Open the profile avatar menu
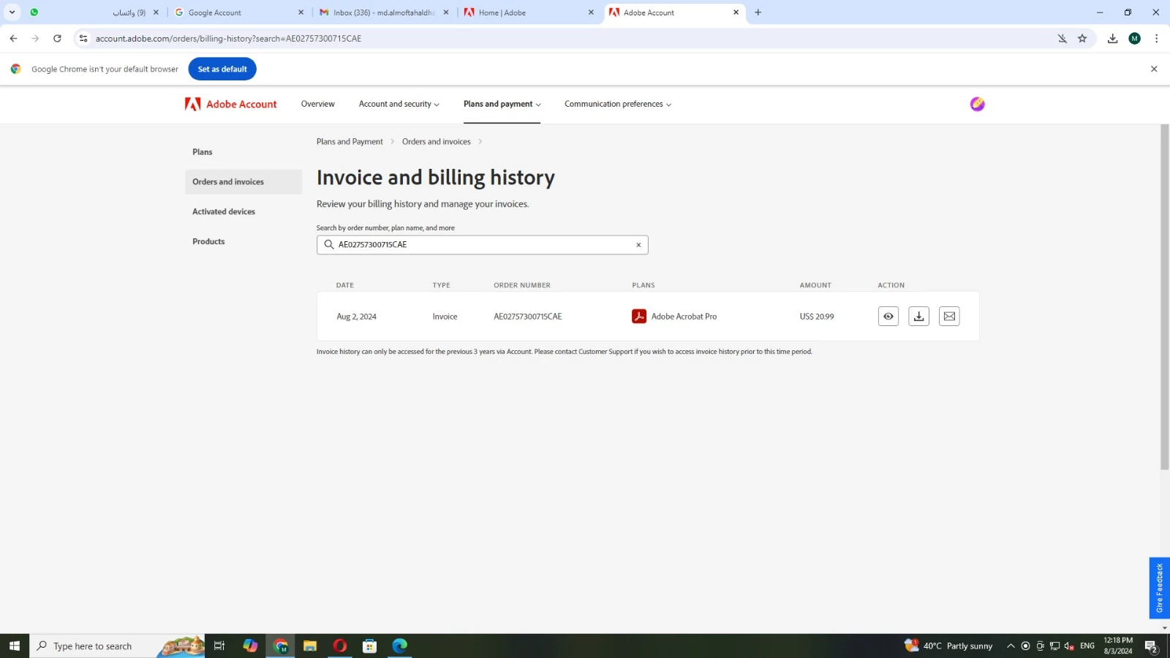This screenshot has height=658, width=1170. (x=977, y=105)
